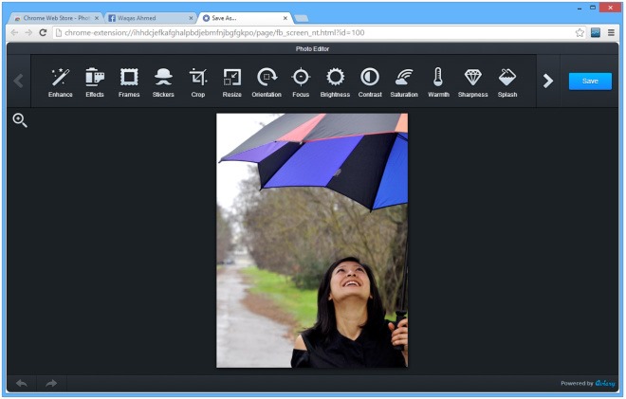The width and height of the screenshot is (626, 399).
Task: Select the Splash tool
Action: click(x=507, y=81)
